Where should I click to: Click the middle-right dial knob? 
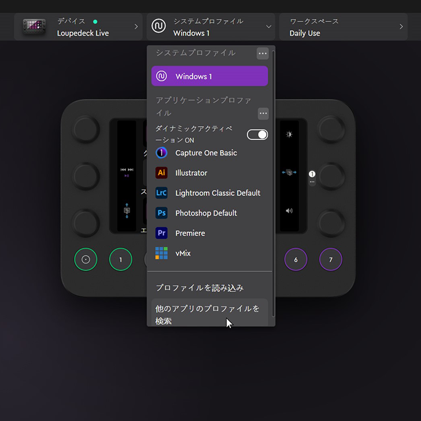331,176
